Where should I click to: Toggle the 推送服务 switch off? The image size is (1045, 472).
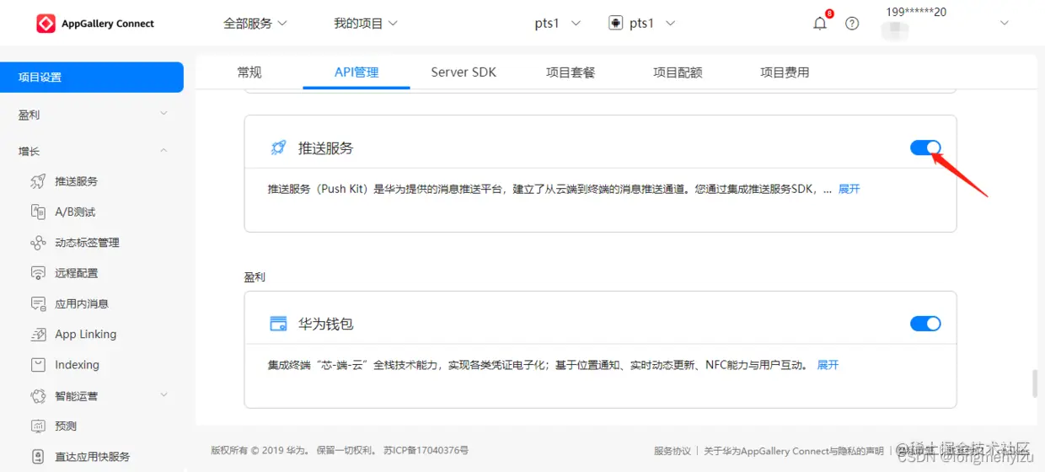(925, 147)
